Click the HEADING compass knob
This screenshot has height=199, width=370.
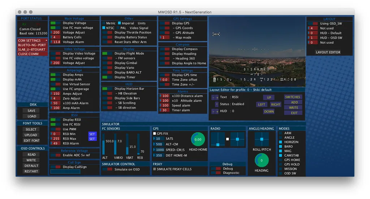point(262,160)
